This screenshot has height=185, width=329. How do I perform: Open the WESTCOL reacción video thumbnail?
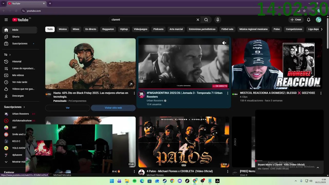coord(277,64)
